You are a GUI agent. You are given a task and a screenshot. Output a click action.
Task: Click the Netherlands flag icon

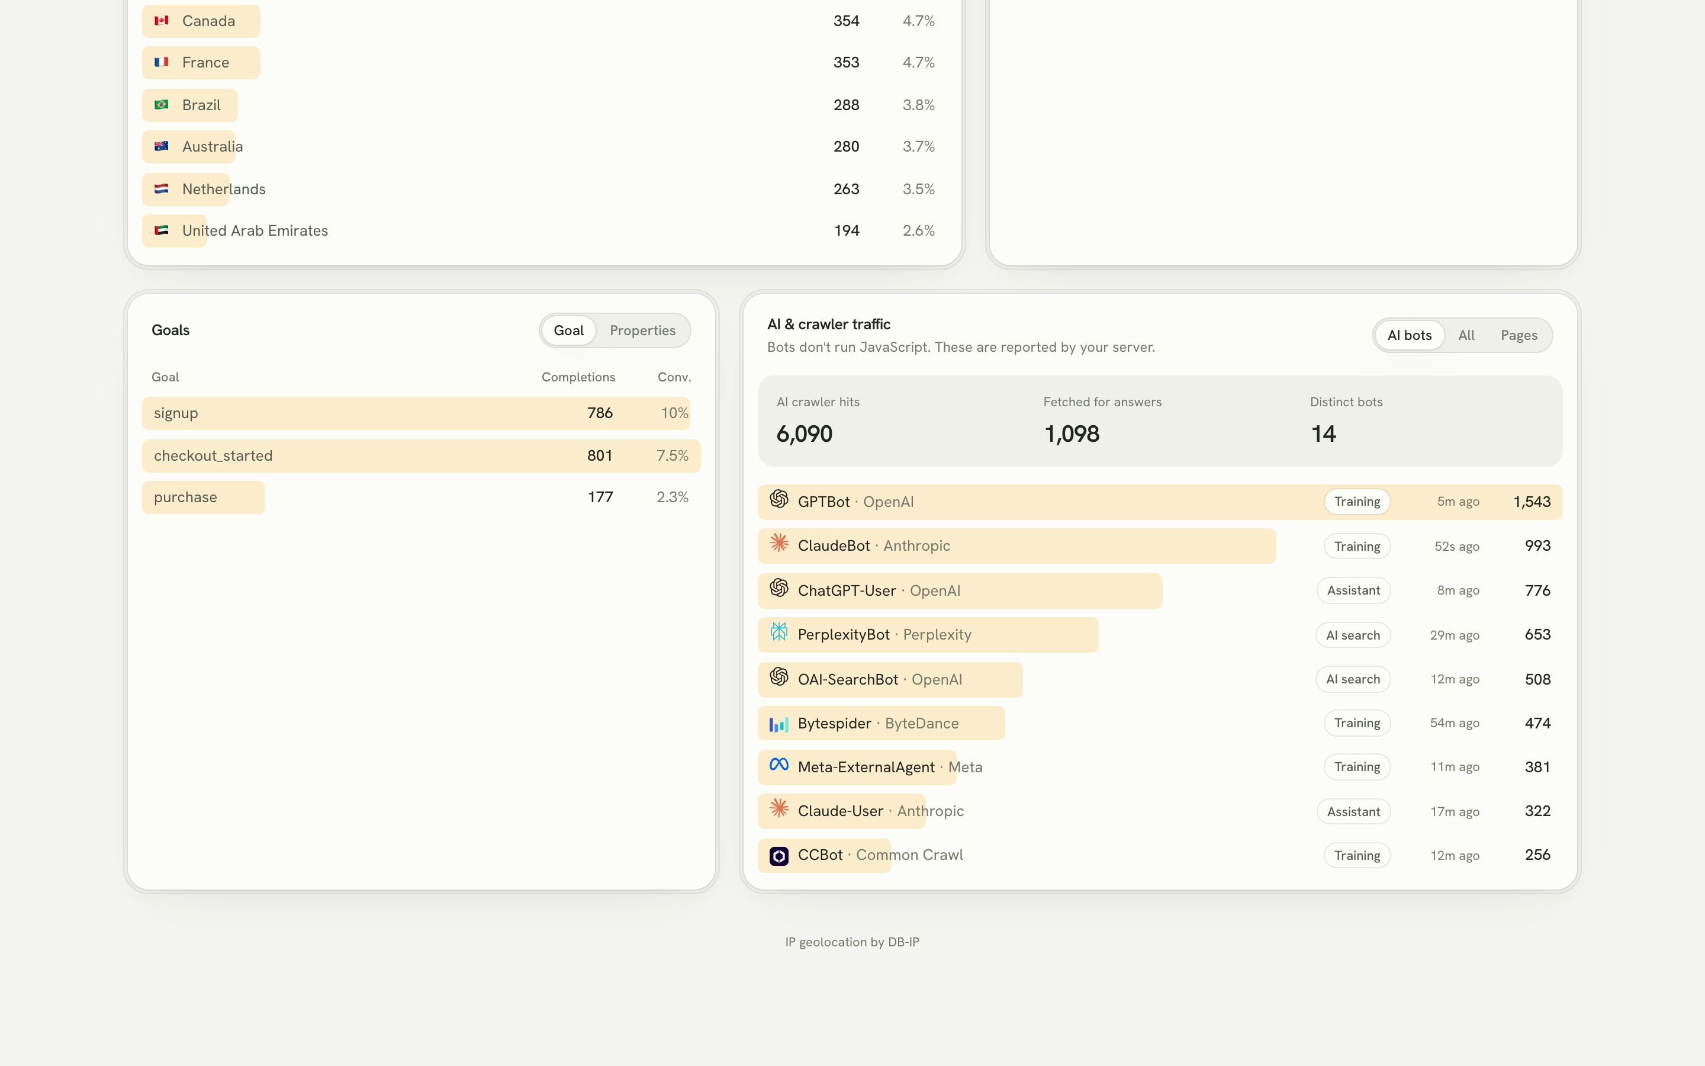(x=162, y=188)
